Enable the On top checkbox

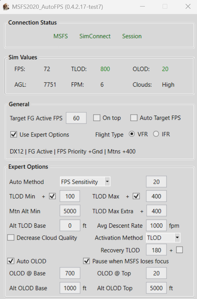pos(97,118)
